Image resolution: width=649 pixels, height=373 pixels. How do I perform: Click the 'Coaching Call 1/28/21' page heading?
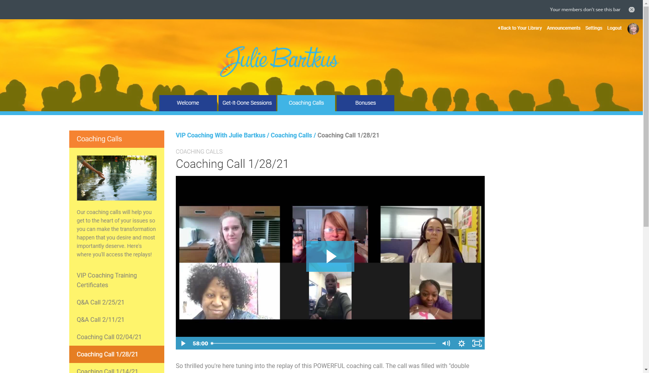232,164
